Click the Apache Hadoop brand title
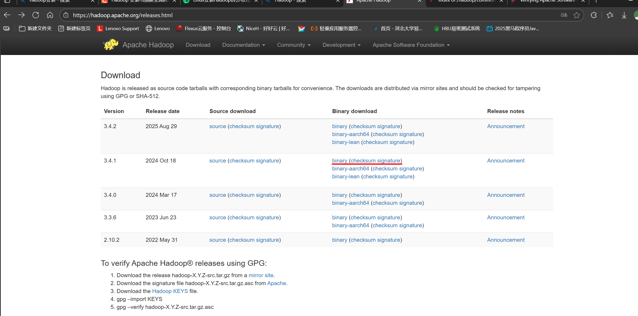 point(148,45)
